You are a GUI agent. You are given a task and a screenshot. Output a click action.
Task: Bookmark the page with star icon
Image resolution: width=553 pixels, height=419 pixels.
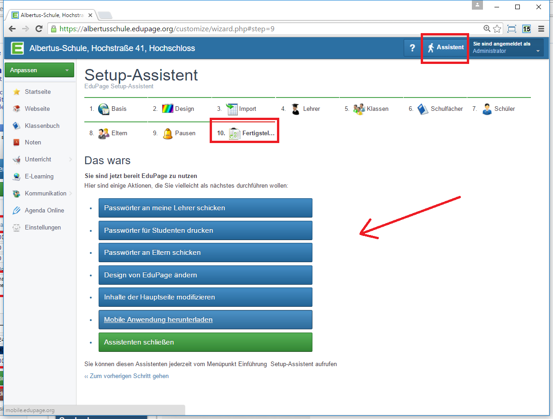tap(497, 29)
